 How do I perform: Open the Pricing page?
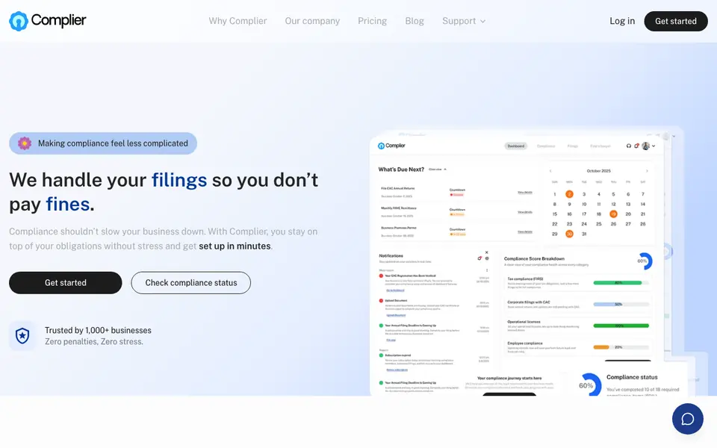[372, 21]
